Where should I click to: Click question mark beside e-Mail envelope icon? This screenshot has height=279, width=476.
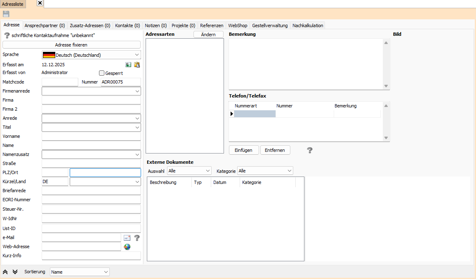coord(137,238)
